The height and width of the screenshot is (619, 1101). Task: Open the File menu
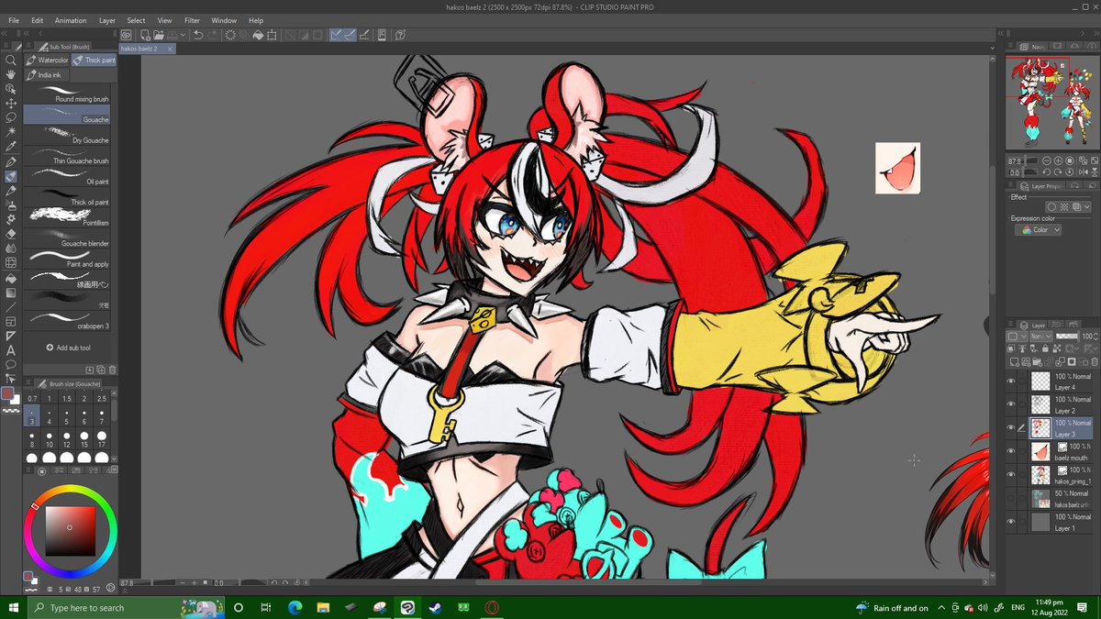pyautogui.click(x=14, y=20)
